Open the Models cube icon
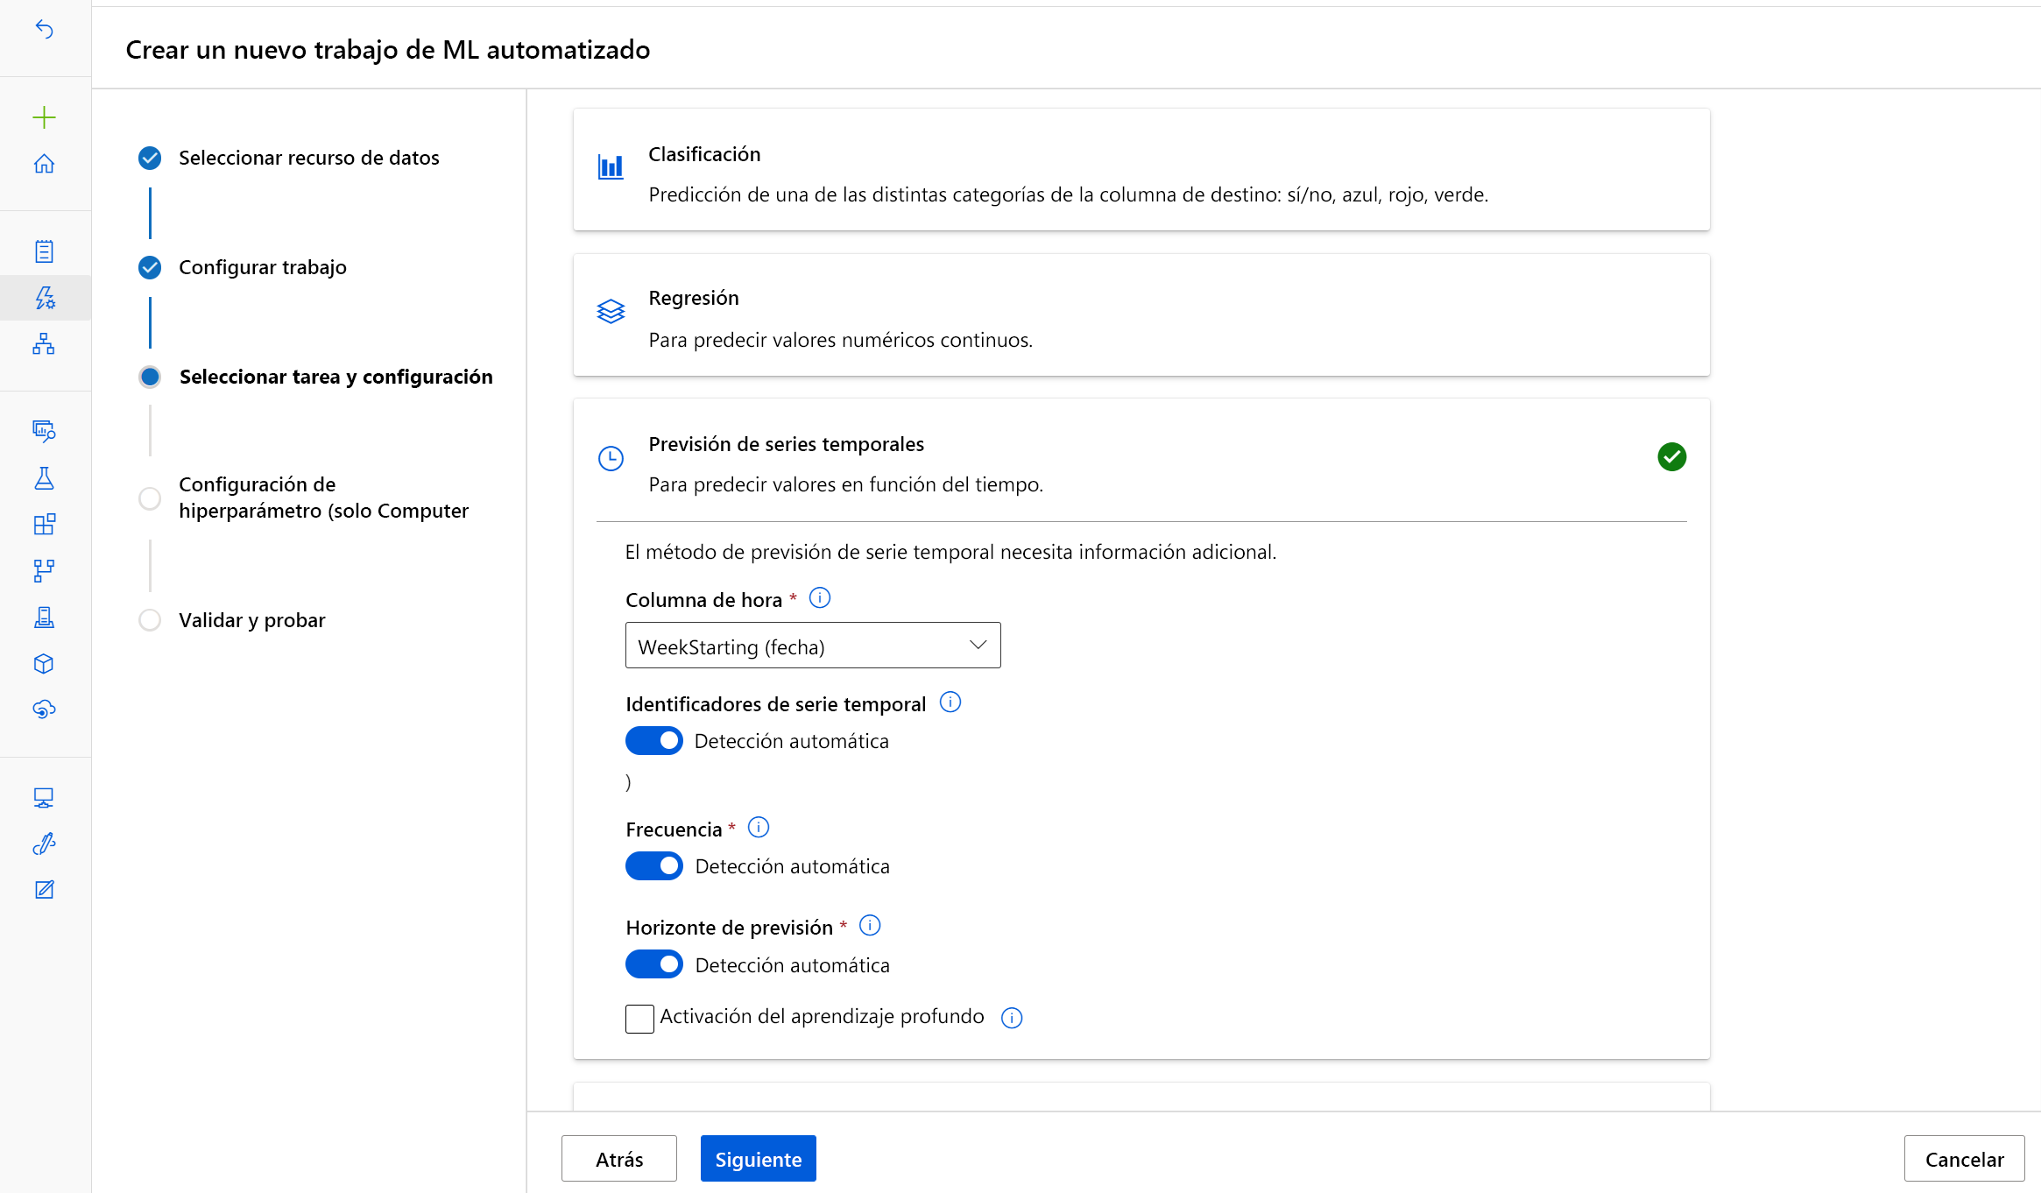 click(x=44, y=664)
